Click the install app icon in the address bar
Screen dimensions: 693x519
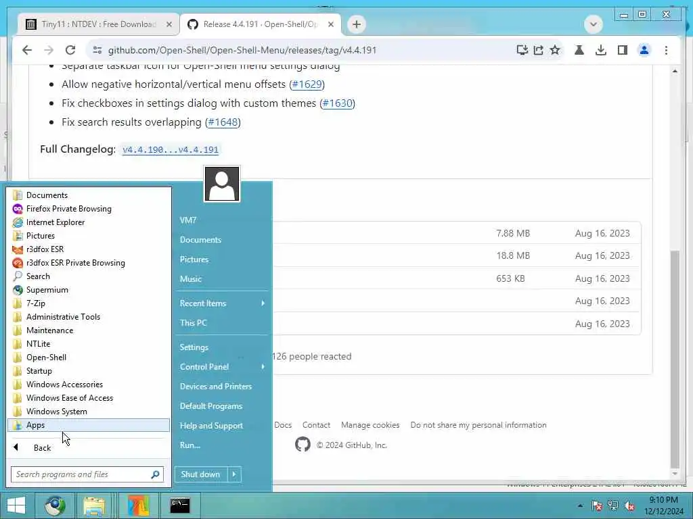pyautogui.click(x=522, y=50)
